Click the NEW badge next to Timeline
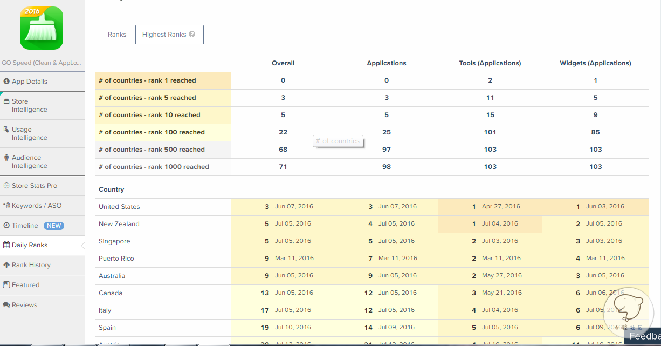The height and width of the screenshot is (346, 661). click(53, 226)
